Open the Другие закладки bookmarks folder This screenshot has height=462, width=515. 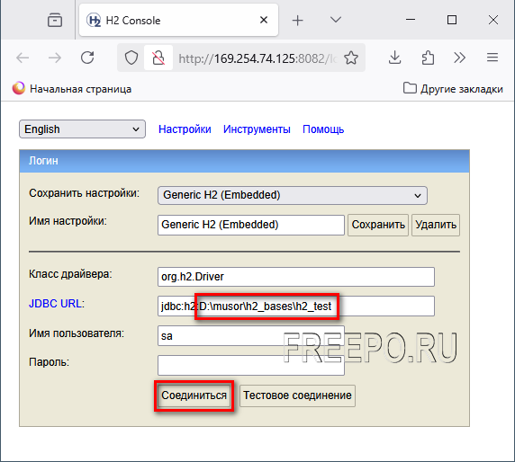click(x=453, y=89)
